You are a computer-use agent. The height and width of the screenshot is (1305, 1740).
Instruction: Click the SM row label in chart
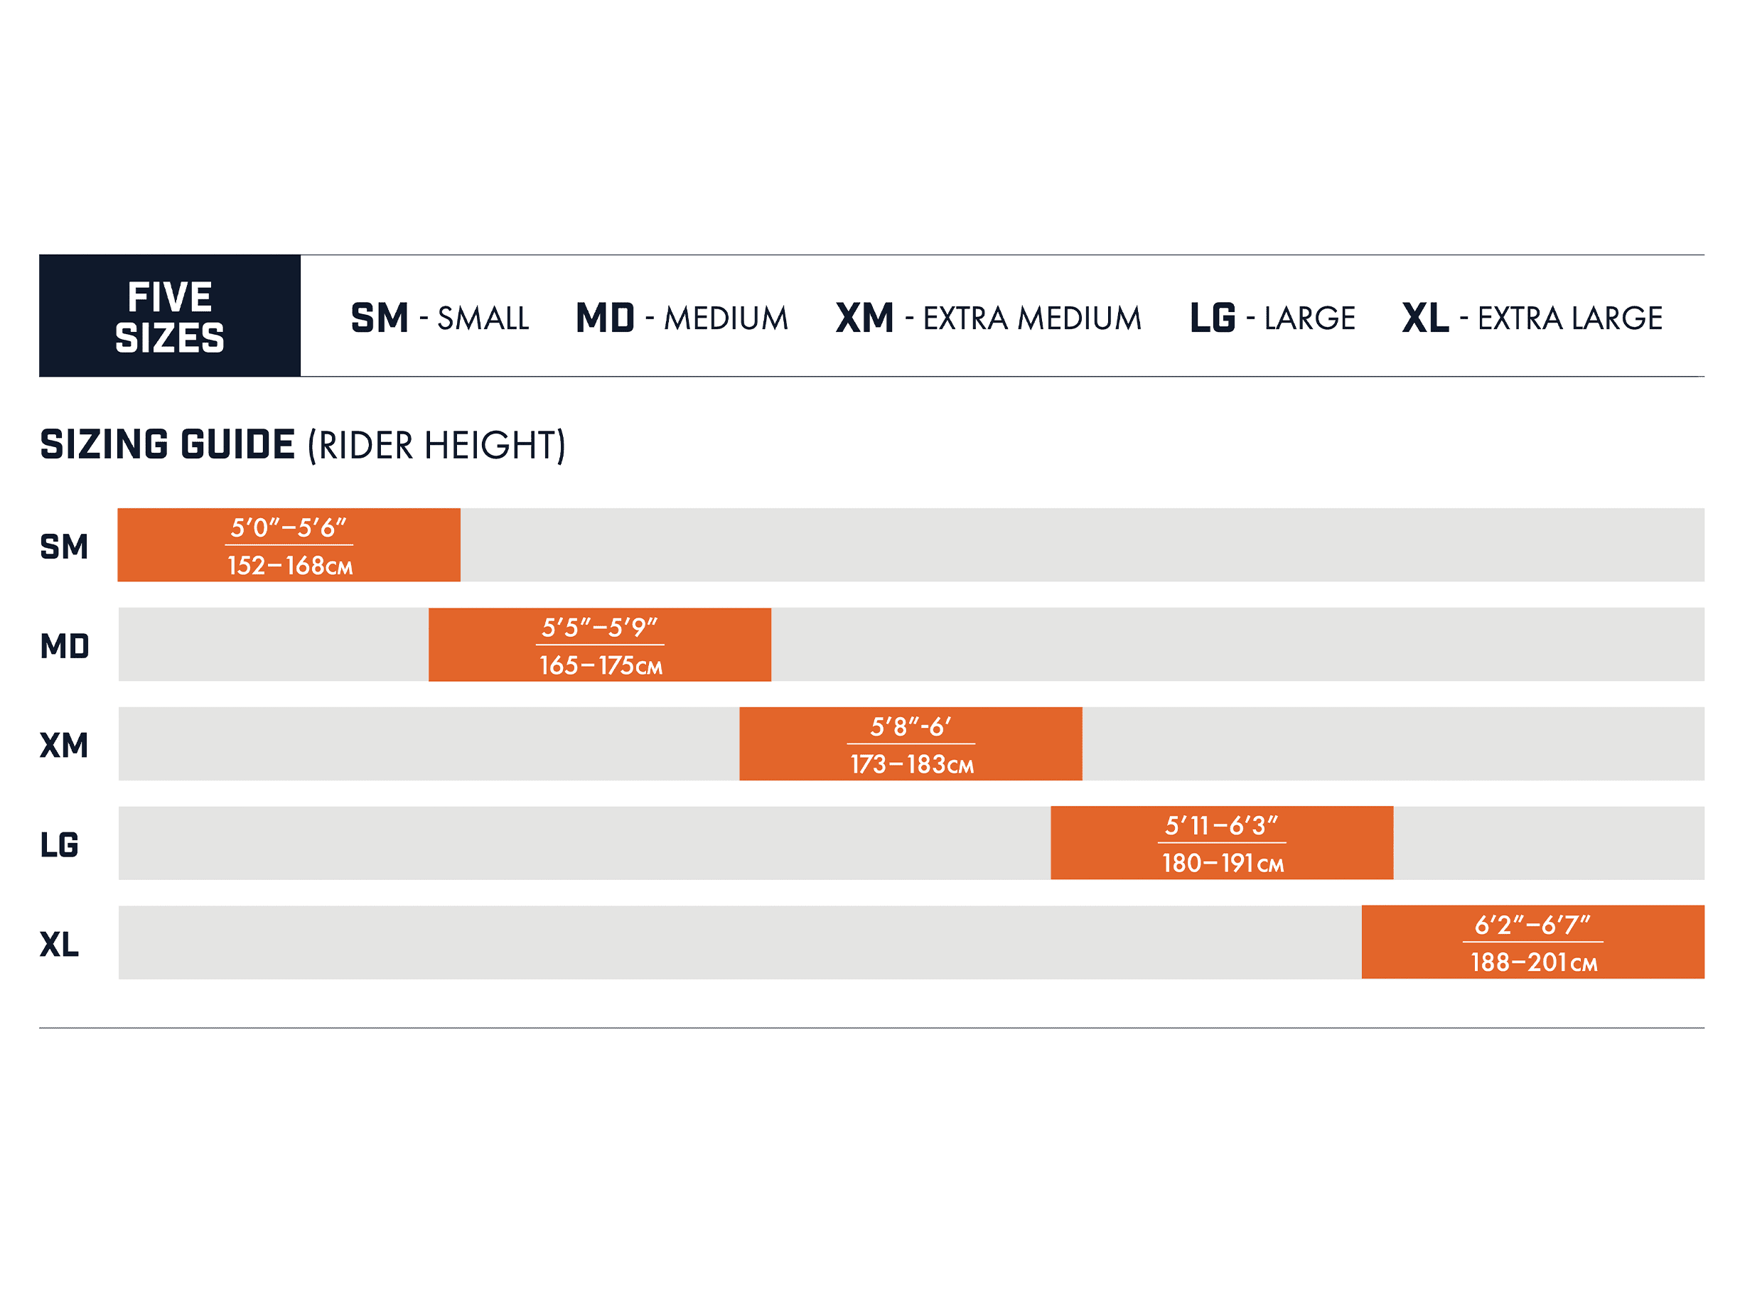point(64,547)
